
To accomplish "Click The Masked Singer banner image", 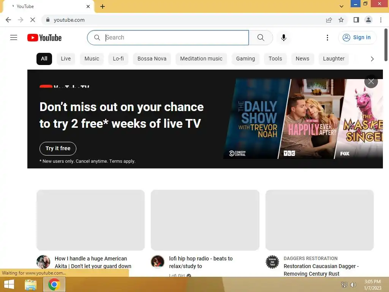I will click(x=361, y=119).
